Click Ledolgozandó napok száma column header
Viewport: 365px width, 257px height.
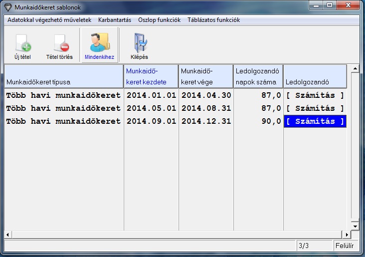(258, 76)
